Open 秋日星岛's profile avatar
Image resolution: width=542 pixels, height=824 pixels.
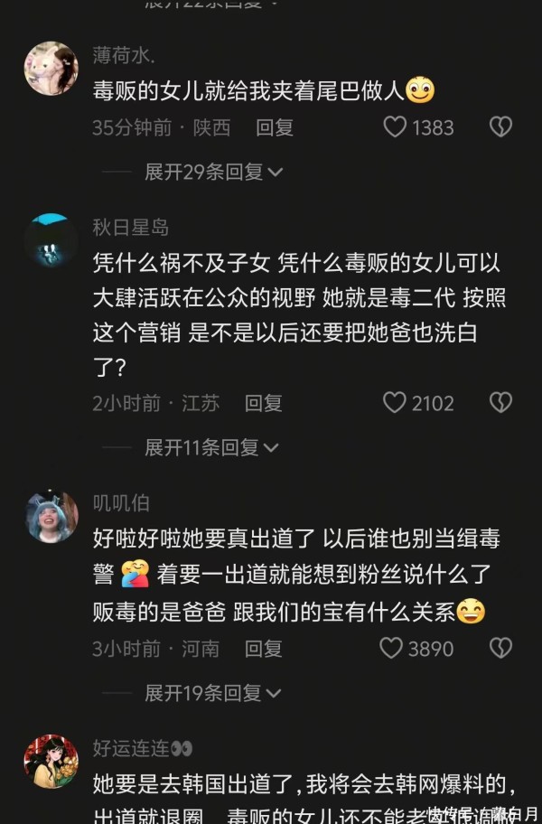click(51, 240)
